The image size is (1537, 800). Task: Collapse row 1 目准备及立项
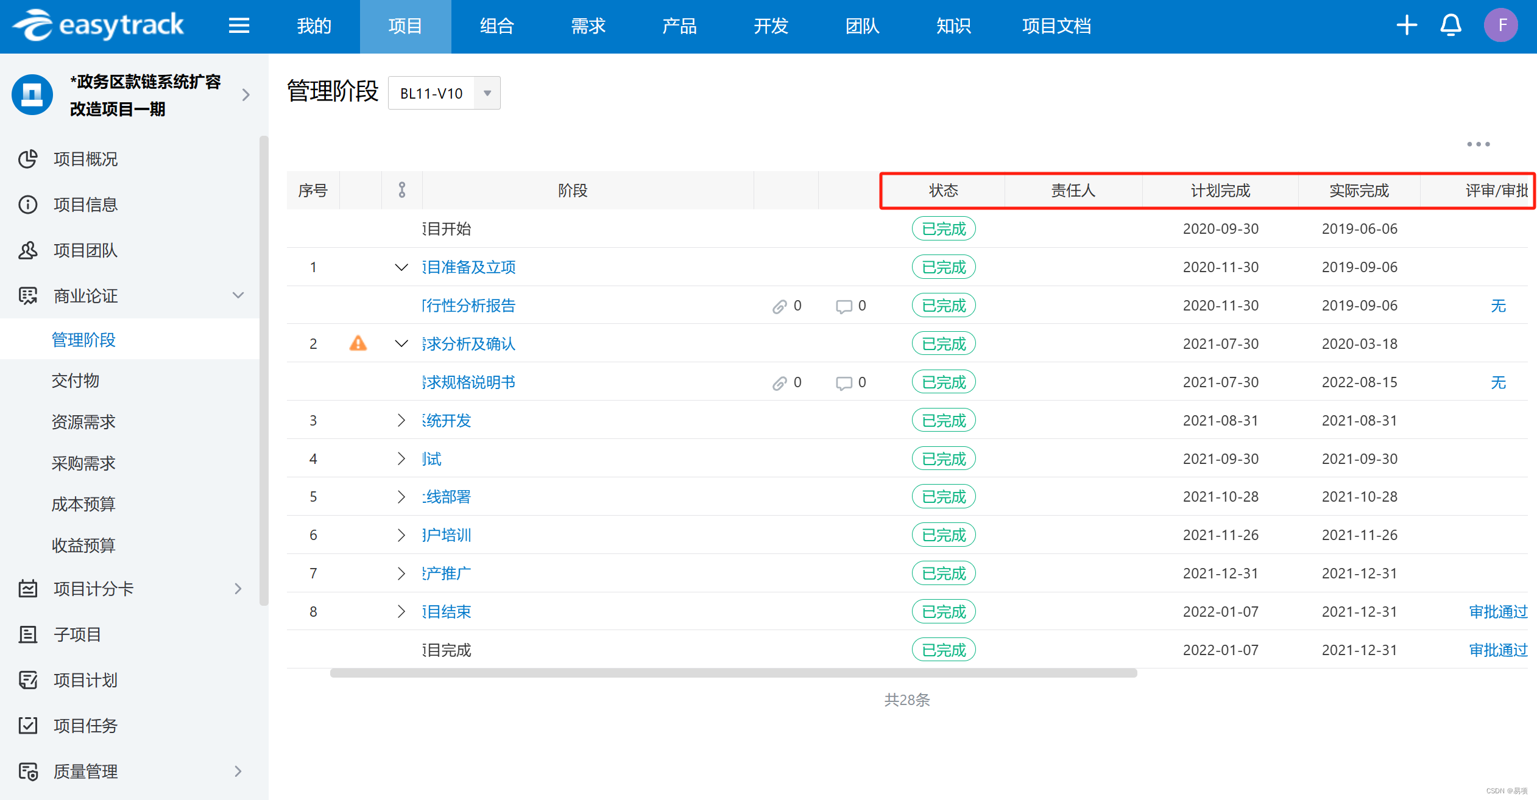(401, 267)
